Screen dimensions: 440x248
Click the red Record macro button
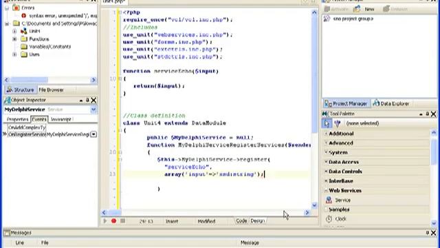click(x=113, y=221)
